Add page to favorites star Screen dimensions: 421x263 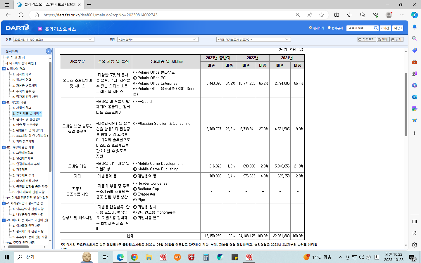[321, 15]
